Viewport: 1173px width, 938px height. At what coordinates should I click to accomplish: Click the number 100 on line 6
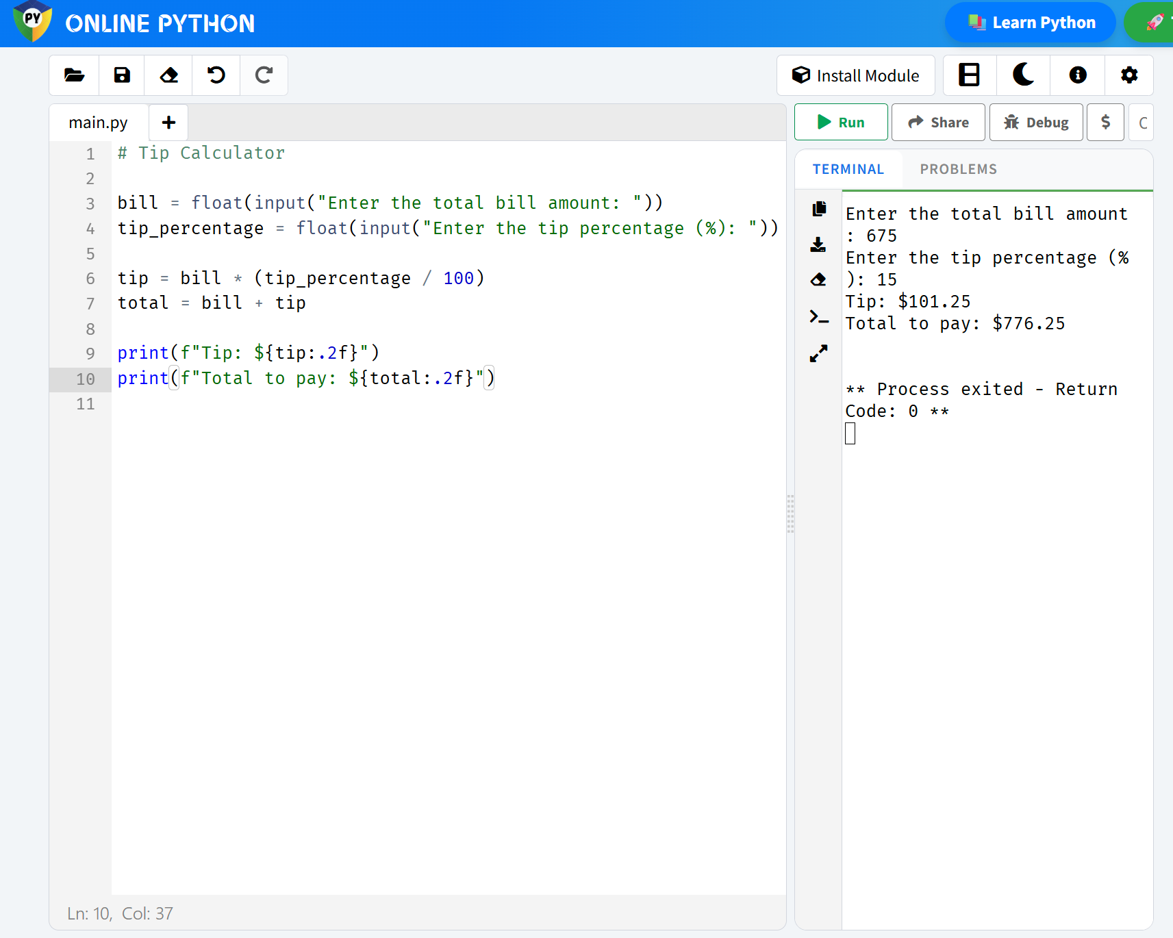pyautogui.click(x=458, y=278)
